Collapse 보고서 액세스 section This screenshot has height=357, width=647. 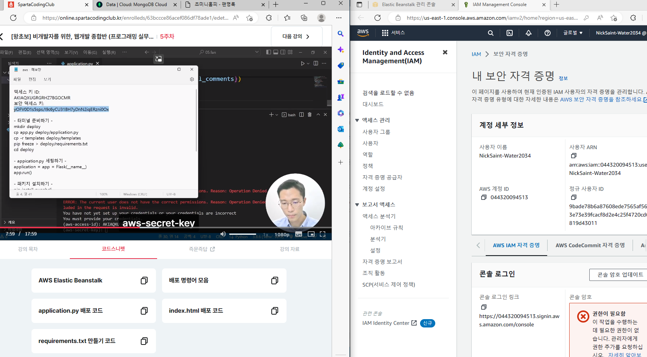pyautogui.click(x=357, y=205)
